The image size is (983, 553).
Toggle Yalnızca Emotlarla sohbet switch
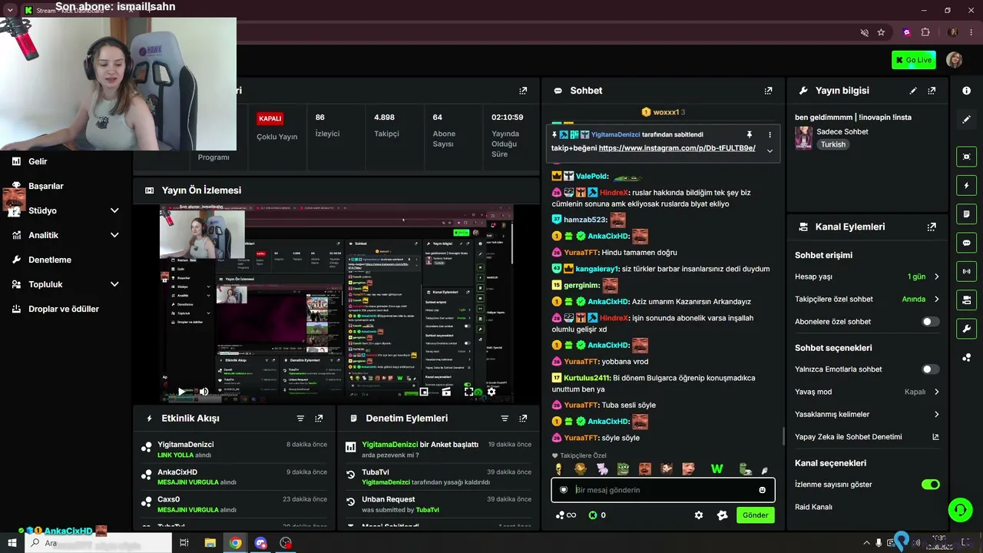[930, 369]
